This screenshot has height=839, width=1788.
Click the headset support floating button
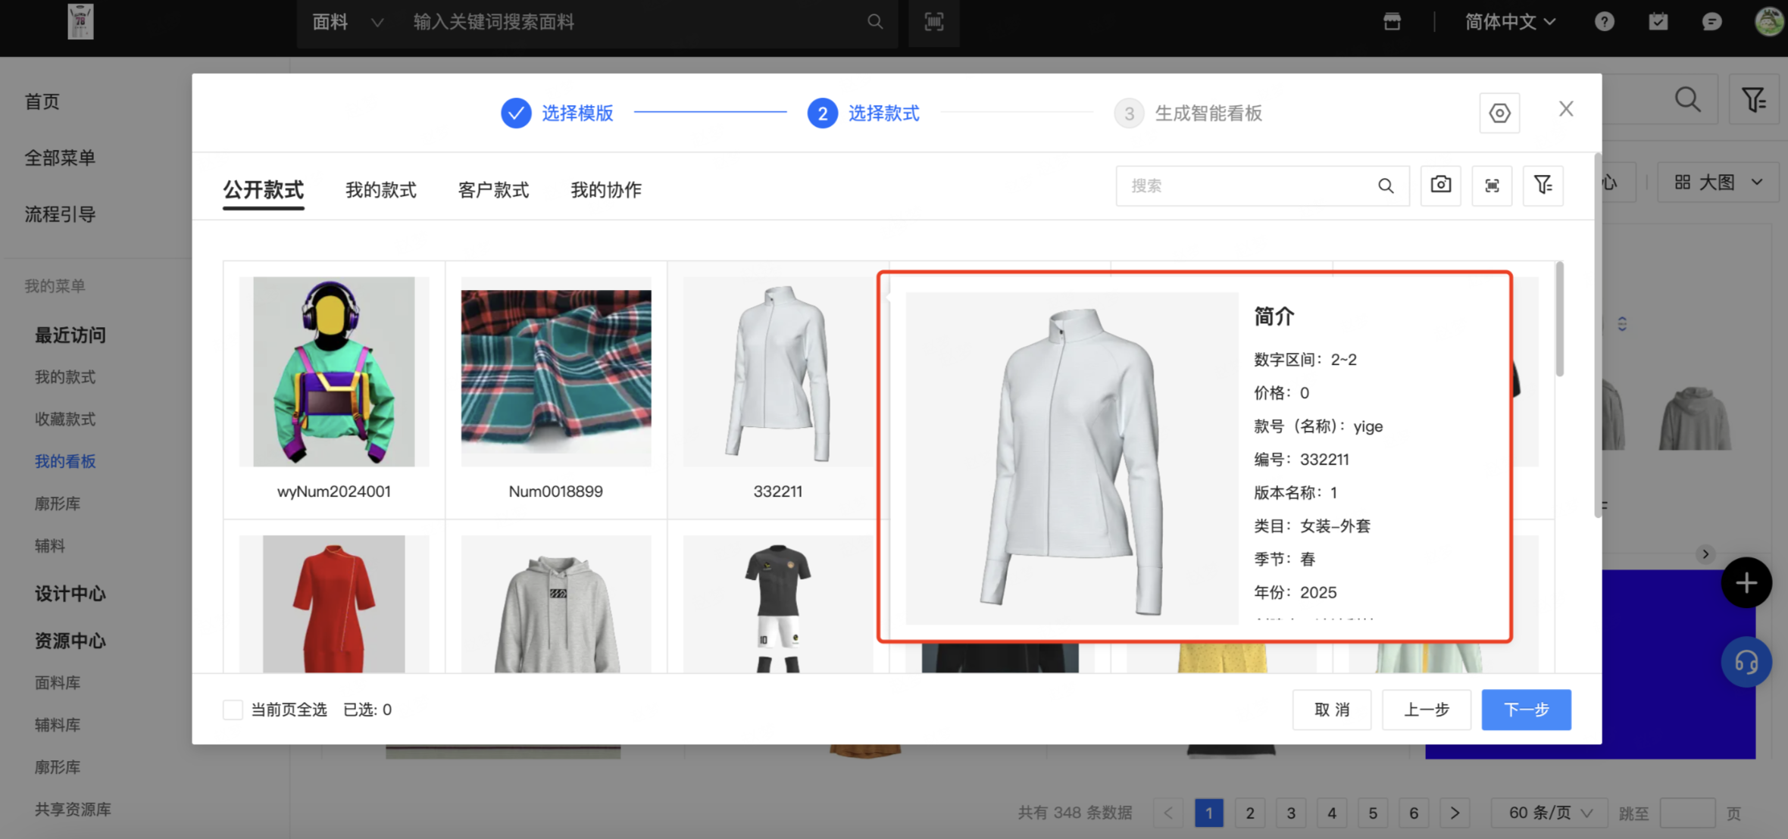[1746, 663]
